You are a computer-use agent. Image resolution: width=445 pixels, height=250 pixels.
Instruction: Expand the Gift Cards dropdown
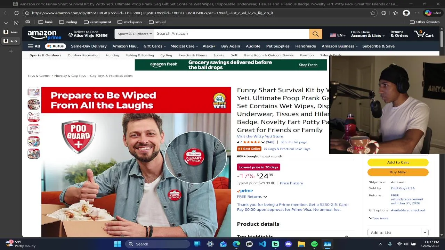click(x=154, y=46)
